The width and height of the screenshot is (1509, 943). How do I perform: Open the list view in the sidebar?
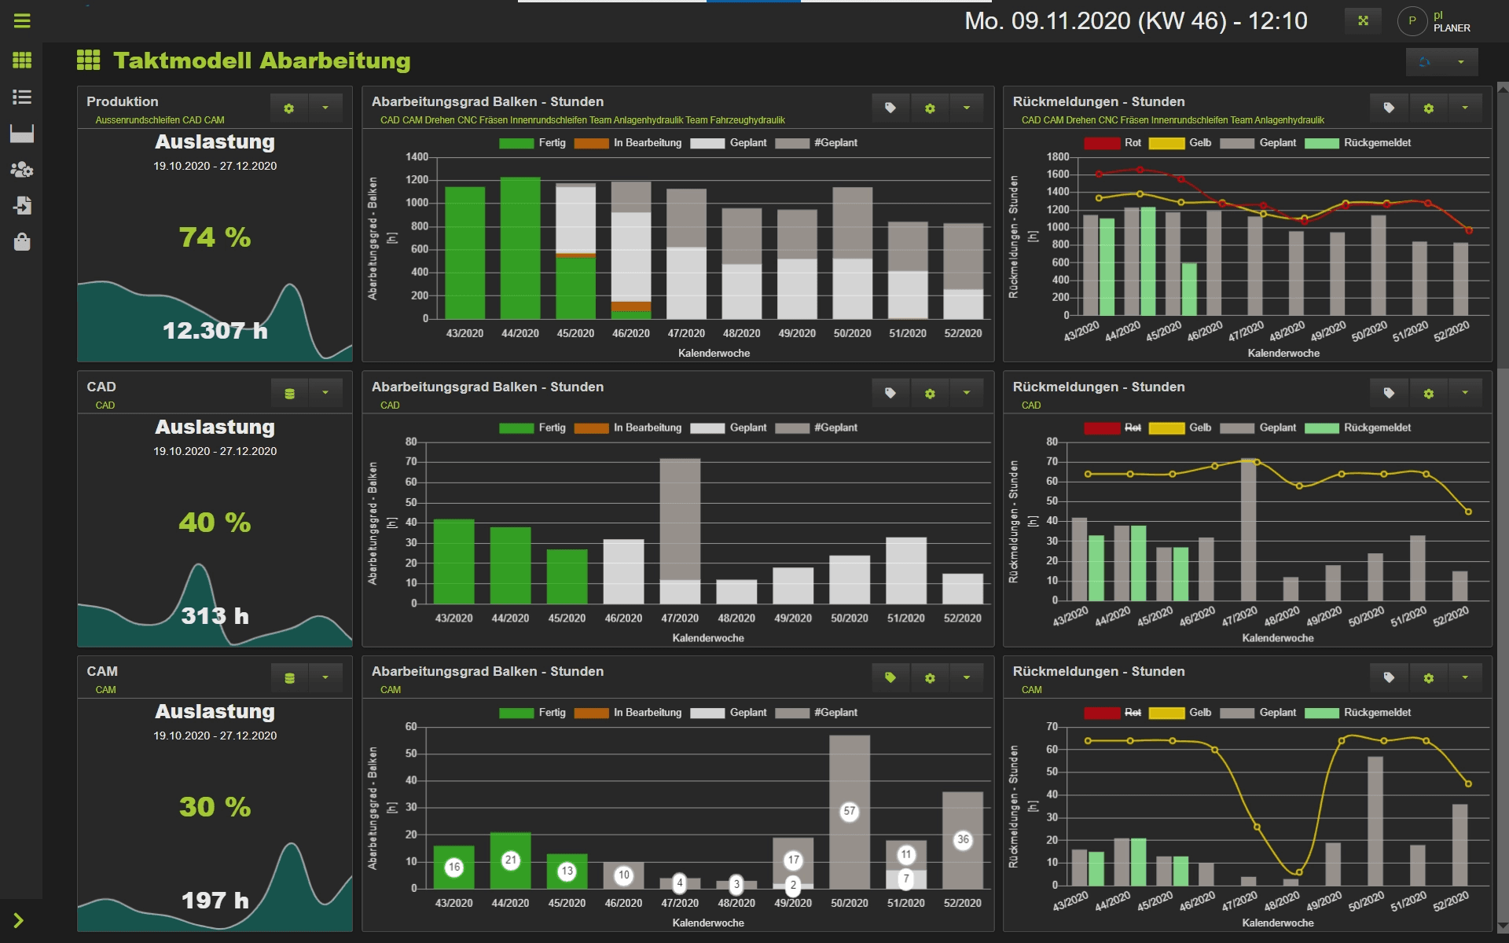[x=22, y=97]
